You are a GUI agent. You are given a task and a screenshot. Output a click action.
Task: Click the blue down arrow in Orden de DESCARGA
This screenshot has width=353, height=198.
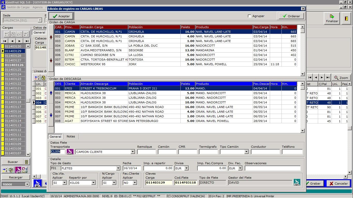pyautogui.click(x=51, y=115)
